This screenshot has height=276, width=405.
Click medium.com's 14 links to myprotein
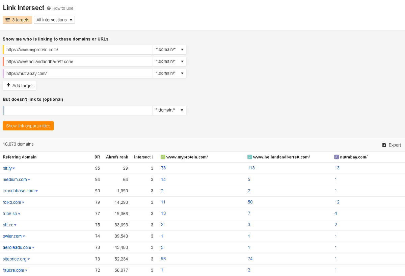point(163,180)
